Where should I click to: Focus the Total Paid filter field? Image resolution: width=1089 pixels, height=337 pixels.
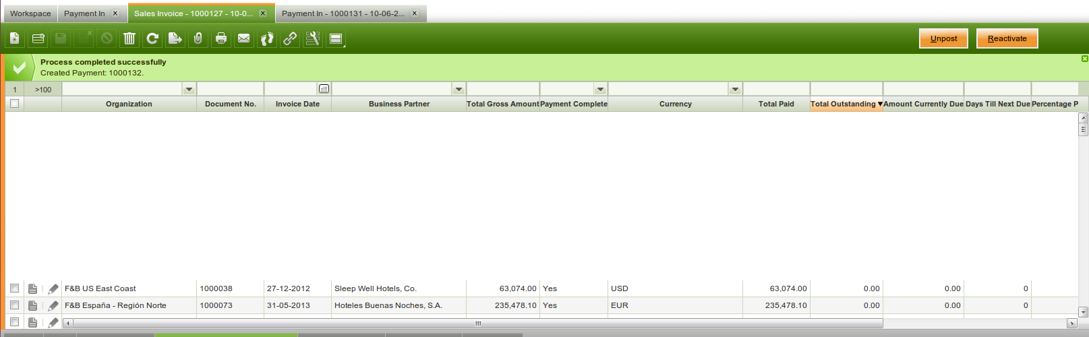tap(776, 89)
